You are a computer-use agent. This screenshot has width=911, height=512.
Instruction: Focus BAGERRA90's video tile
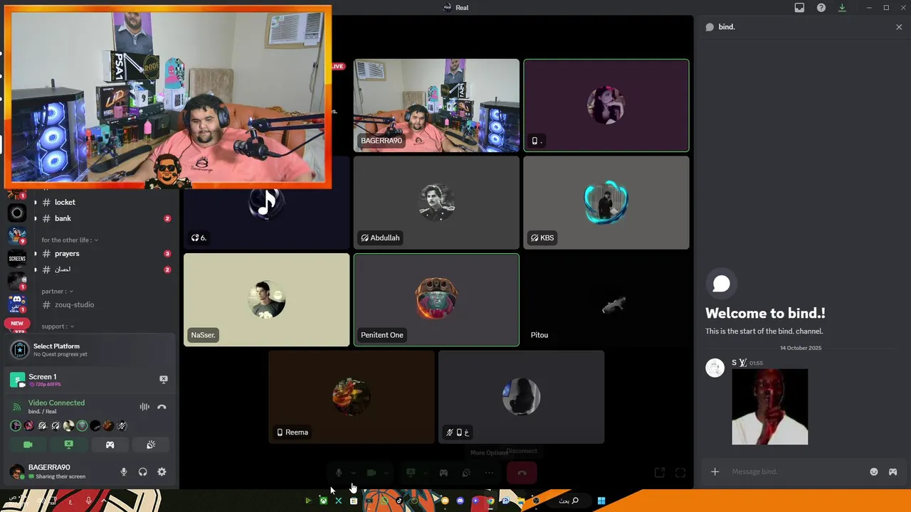pyautogui.click(x=436, y=105)
